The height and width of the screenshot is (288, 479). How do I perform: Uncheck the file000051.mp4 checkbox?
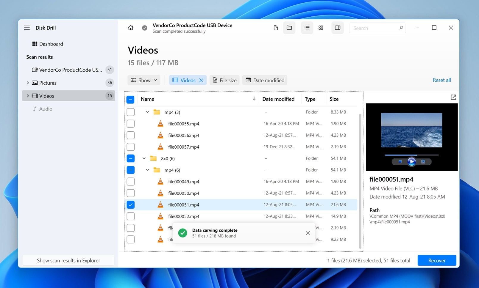(130, 205)
